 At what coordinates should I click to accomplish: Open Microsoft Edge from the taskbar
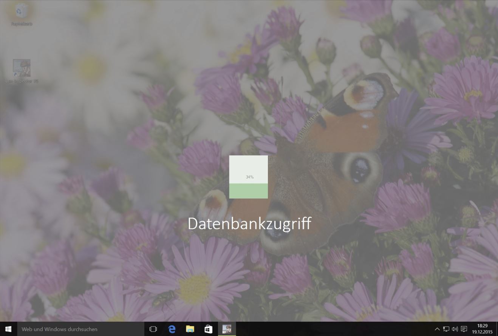coord(172,329)
